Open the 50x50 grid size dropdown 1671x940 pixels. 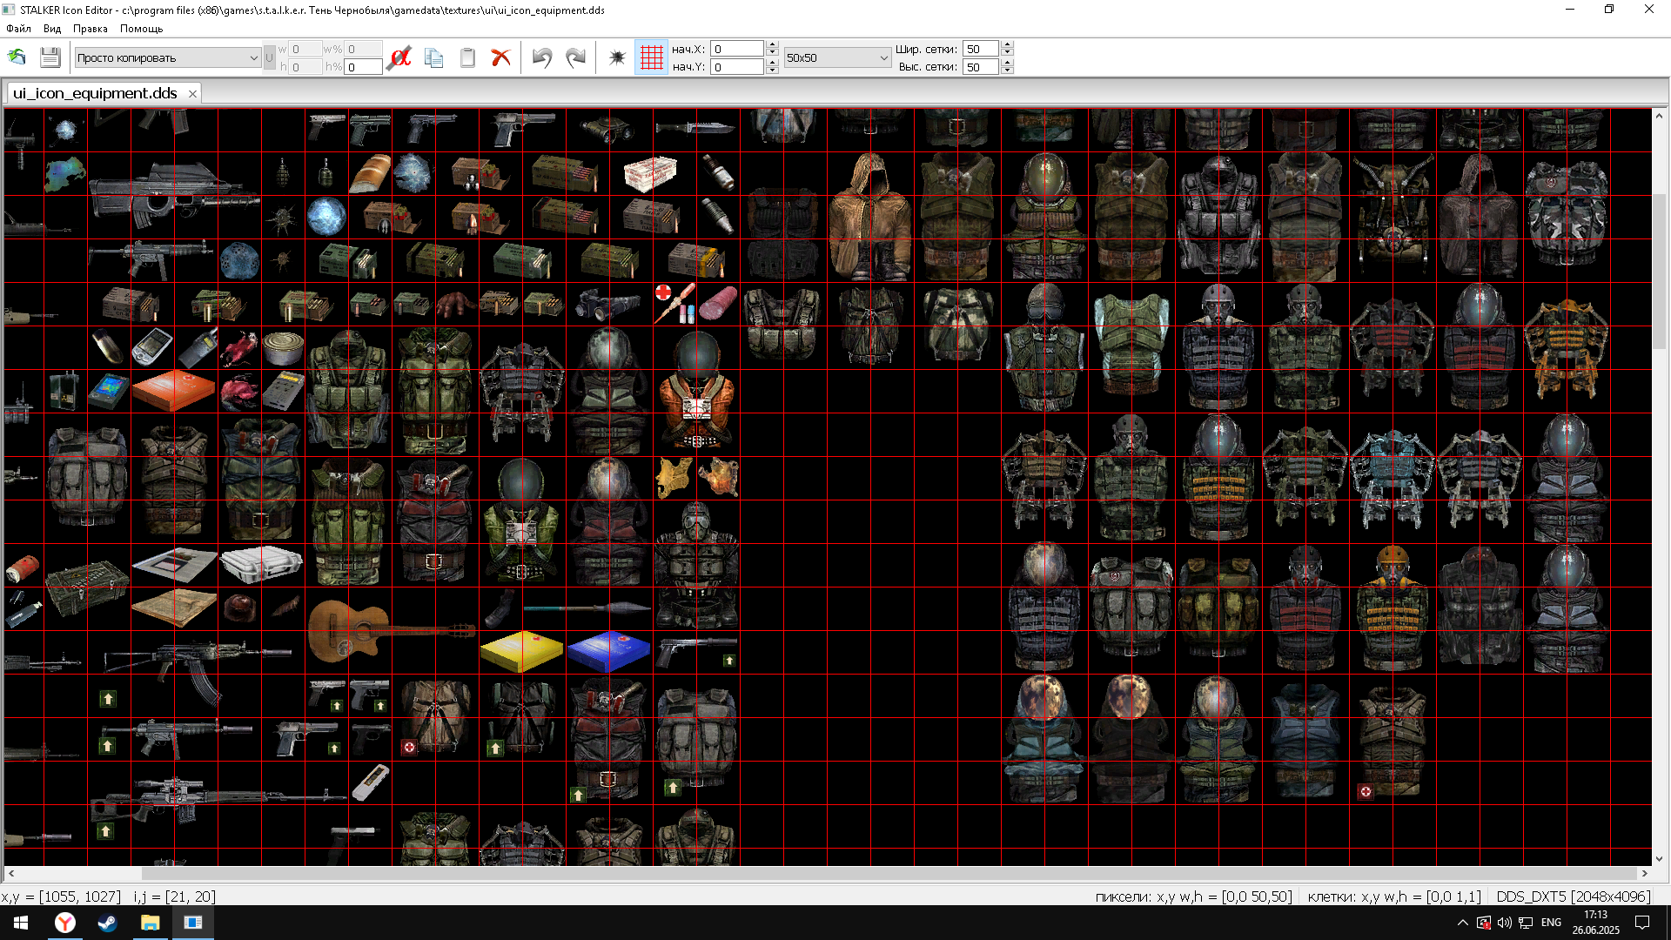(837, 57)
